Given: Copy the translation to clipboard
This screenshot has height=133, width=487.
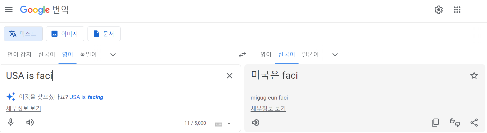Looking at the screenshot, I should tap(435, 123).
